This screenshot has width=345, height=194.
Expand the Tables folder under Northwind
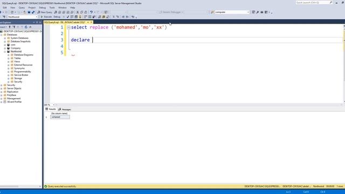(9, 58)
